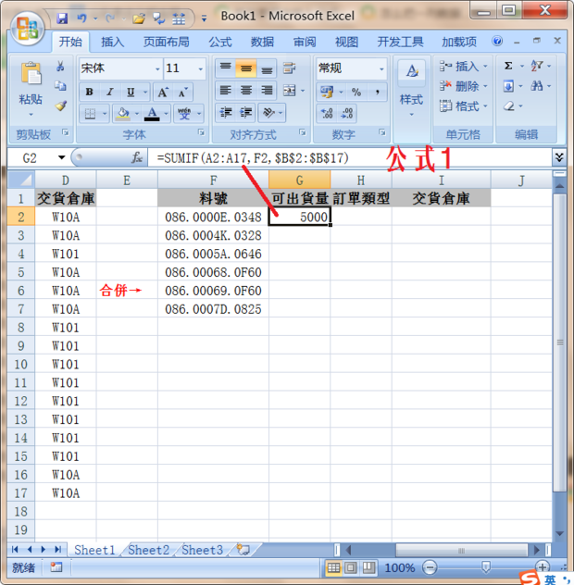Click the Paste (粘贴) icon
Screen dimensions: 574x585
coord(31,73)
